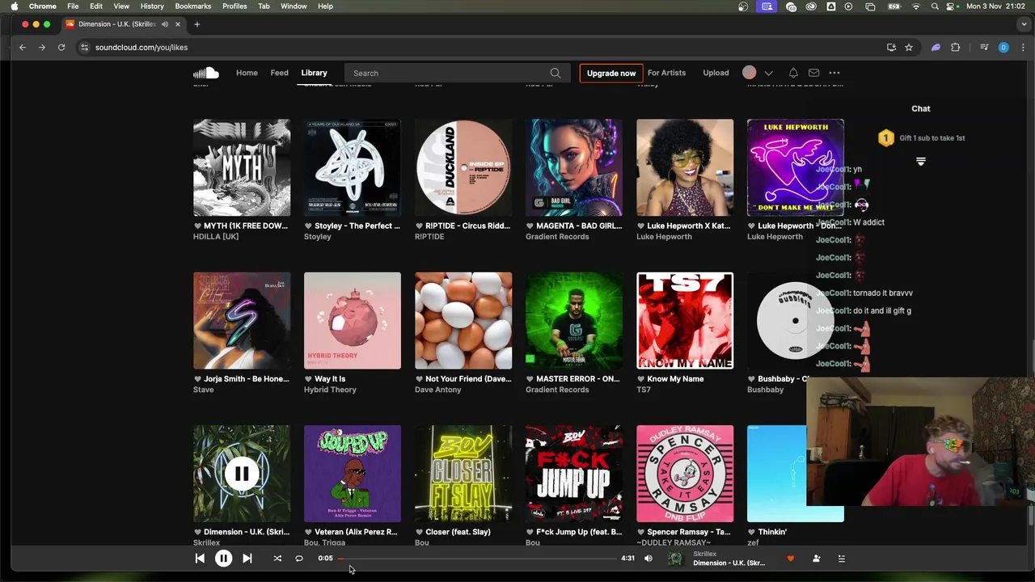1035x582 pixels.
Task: Toggle like heart on MYTH track
Action: point(197,226)
